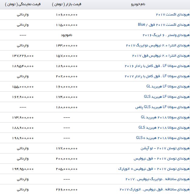This screenshot has height=194, width=190.
Task: Open سوناتا LF هیبرید GLS پلاس link
Action: point(162,107)
